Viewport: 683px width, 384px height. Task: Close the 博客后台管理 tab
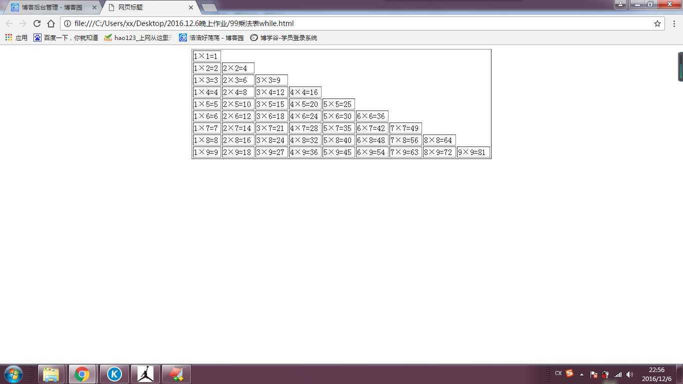click(94, 7)
